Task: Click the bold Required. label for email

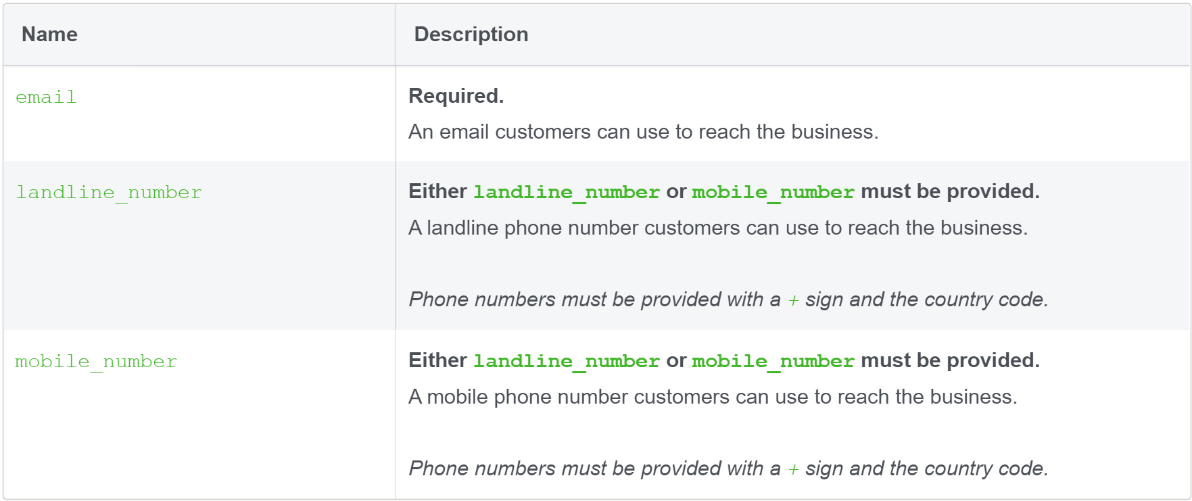Action: click(456, 96)
